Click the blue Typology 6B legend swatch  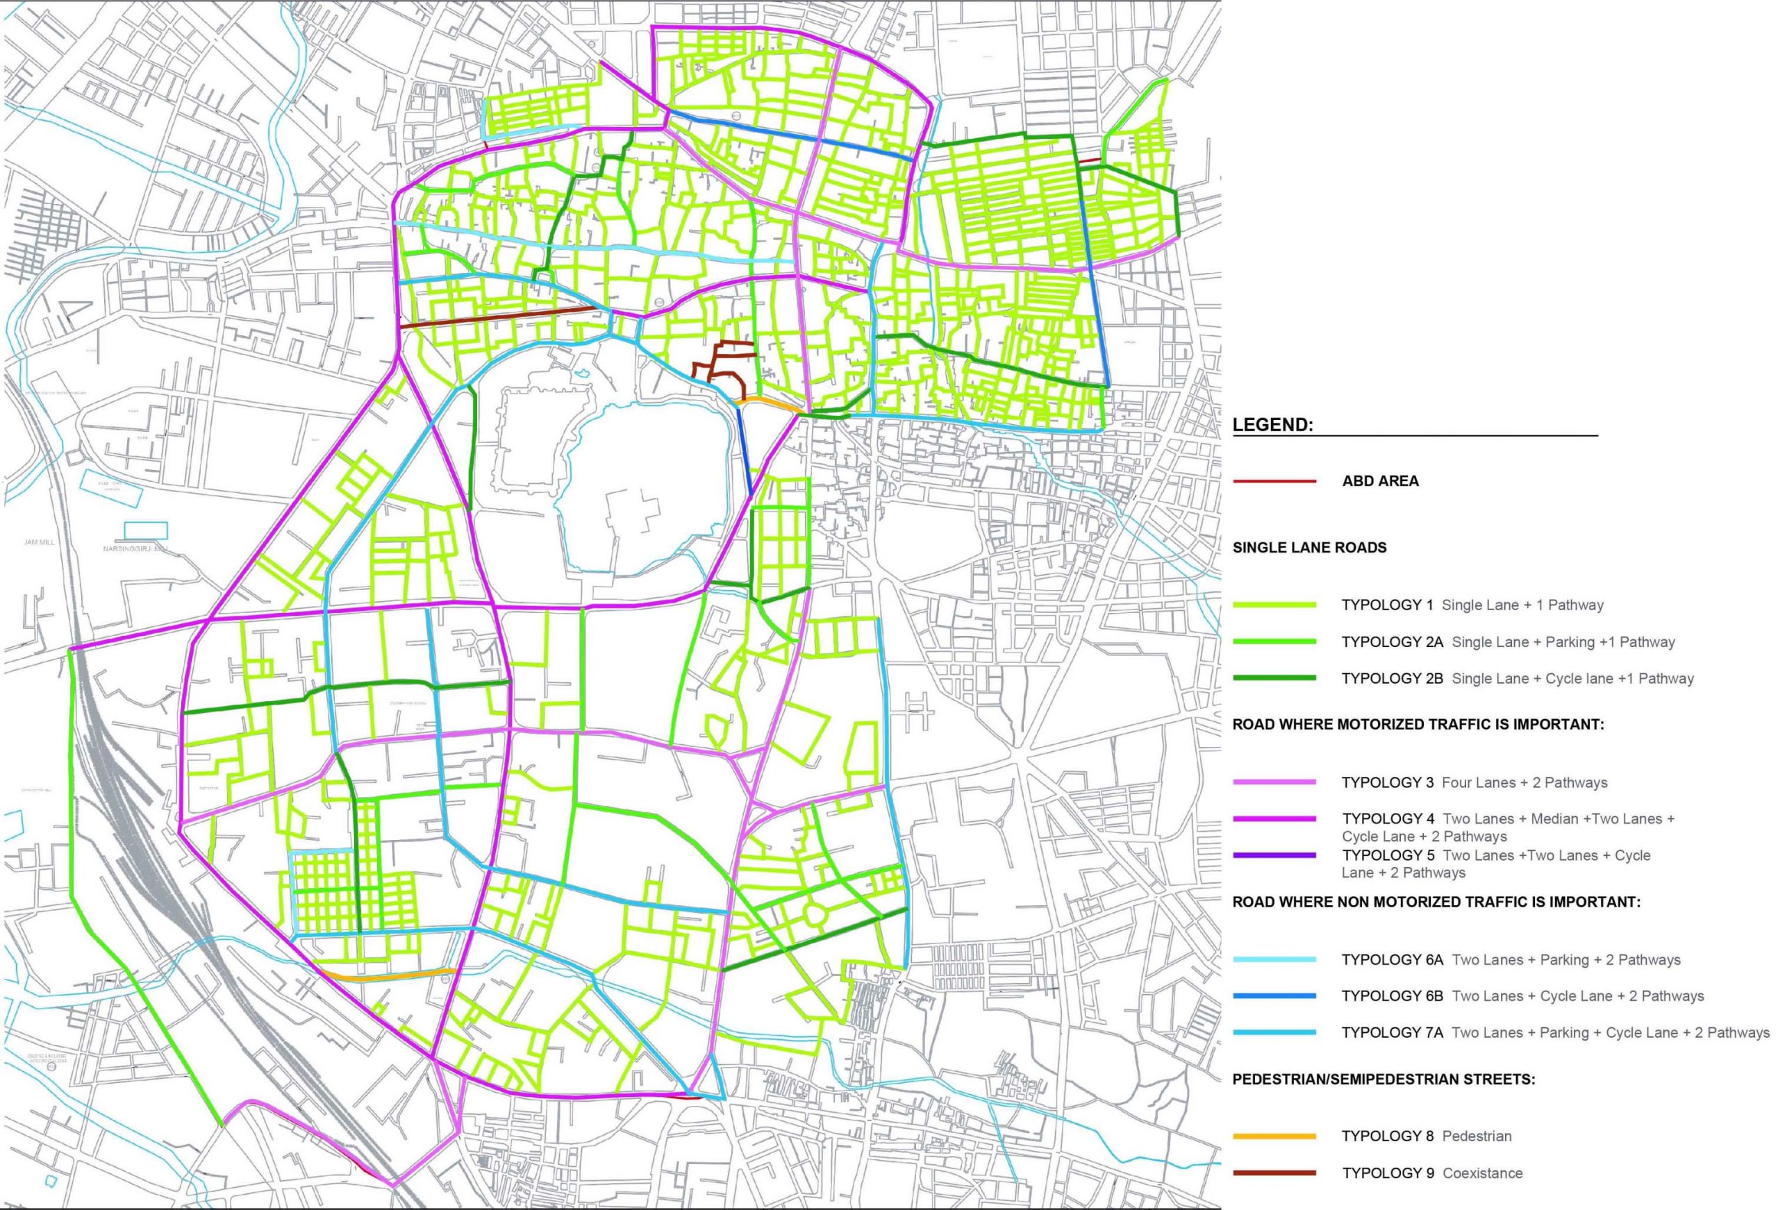coord(1274,996)
